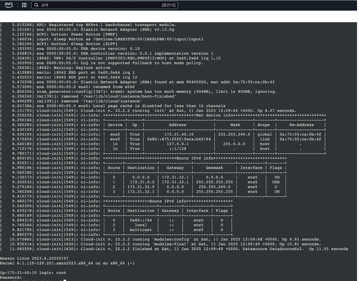The width and height of the screenshot is (359, 281).
Task: Click the 'Route IPv4 info' header
Action: 195,158
